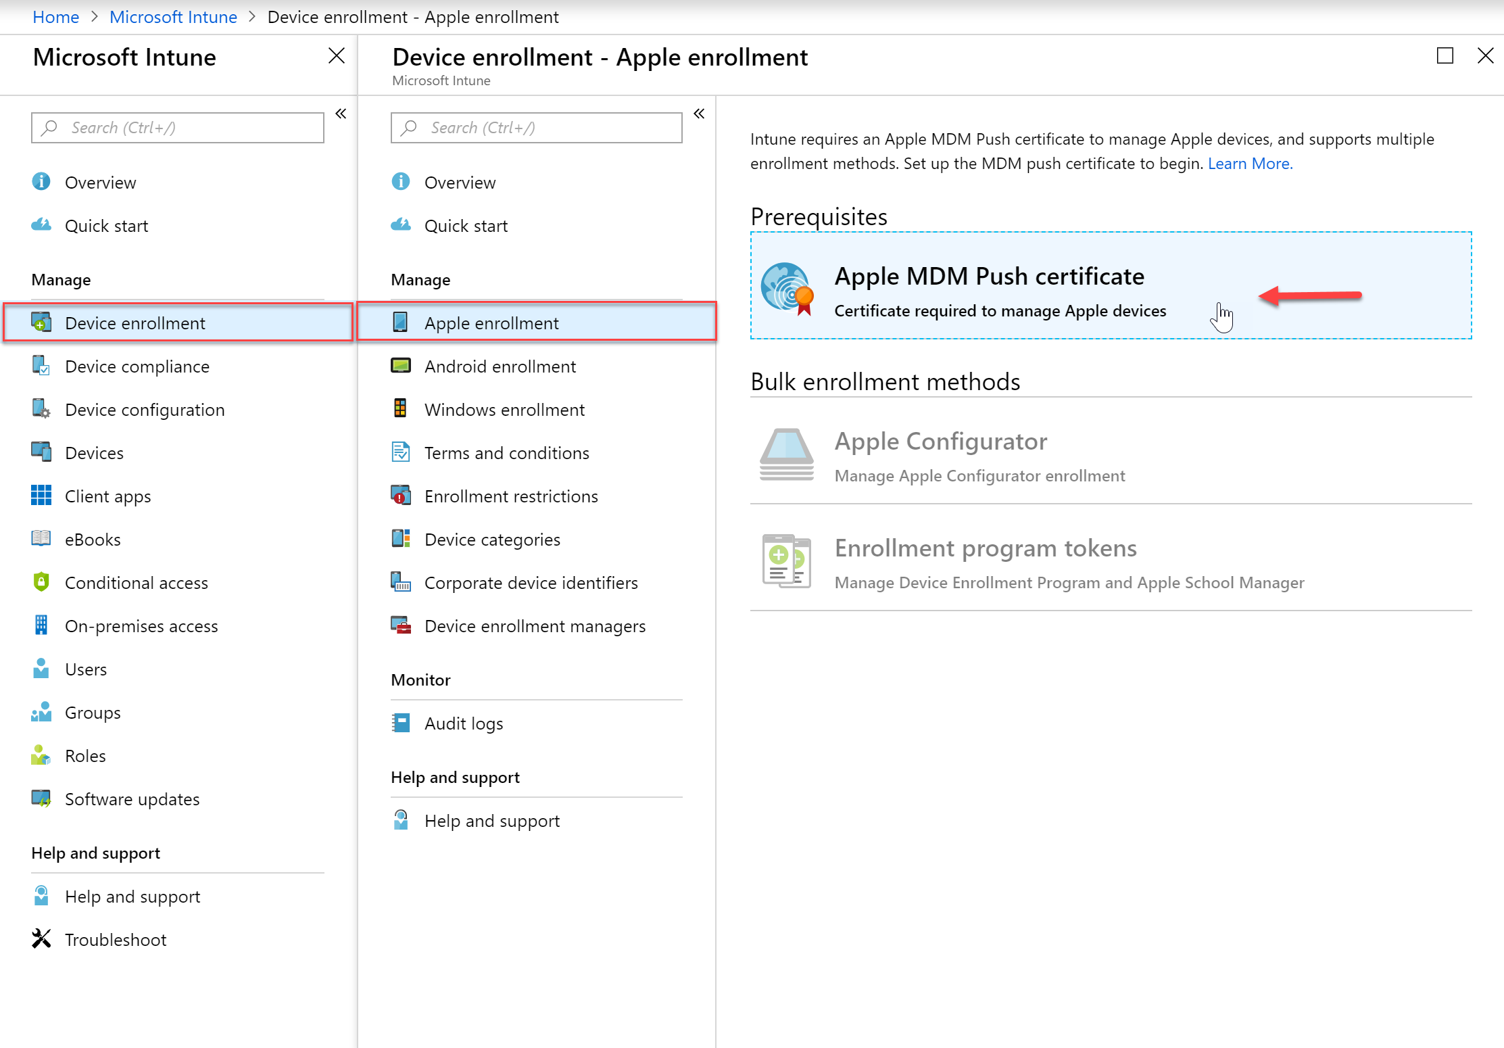The height and width of the screenshot is (1048, 1504).
Task: Close the Microsoft Intune blade
Action: point(337,55)
